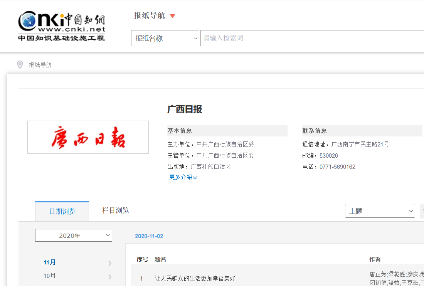Open the 主题 search type dropdown
The image size is (424, 286).
tap(380, 211)
